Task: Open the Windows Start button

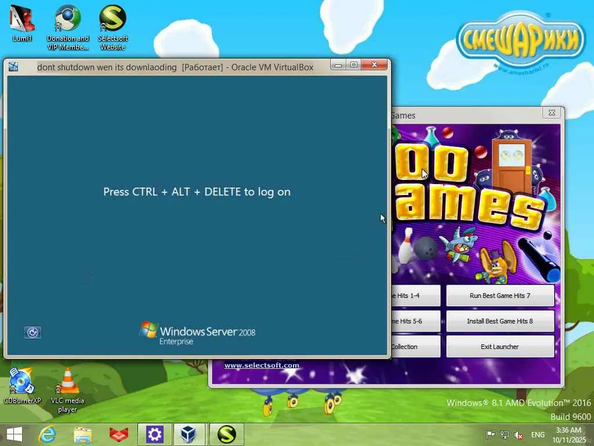Action: tap(15, 434)
